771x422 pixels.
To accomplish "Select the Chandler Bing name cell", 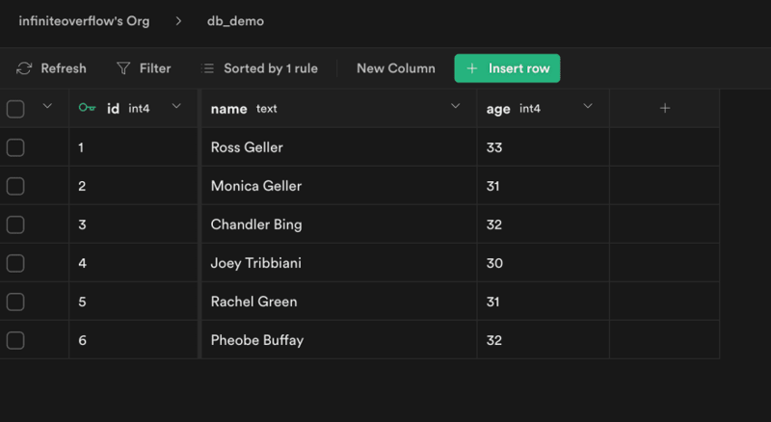I will (x=339, y=224).
